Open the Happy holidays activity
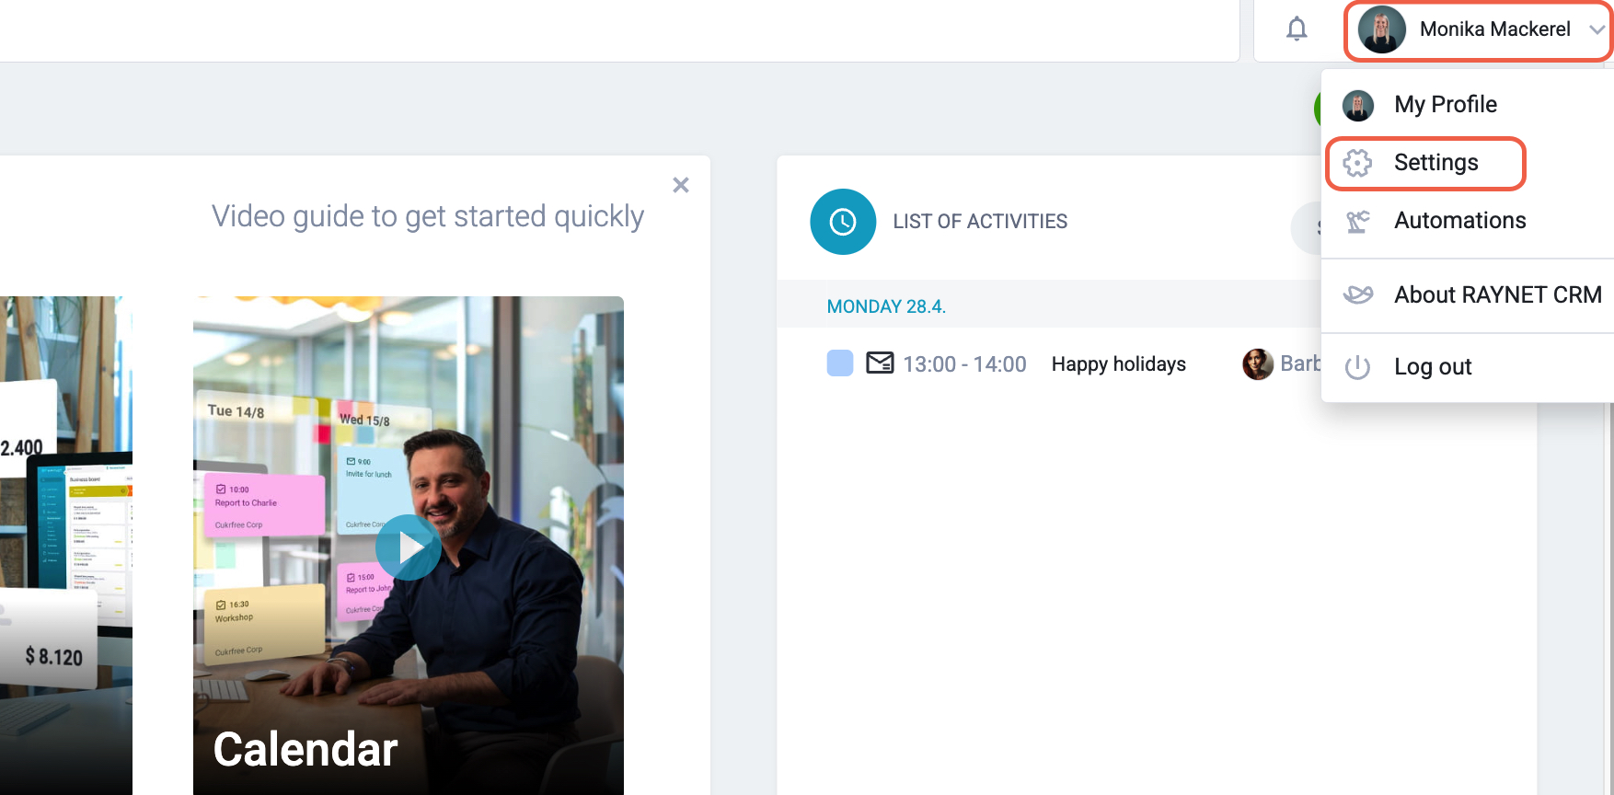The image size is (1614, 795). point(1118,364)
